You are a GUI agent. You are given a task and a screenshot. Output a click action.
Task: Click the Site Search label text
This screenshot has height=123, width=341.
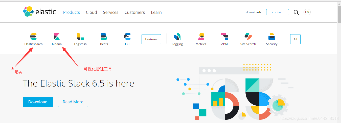[248, 44]
